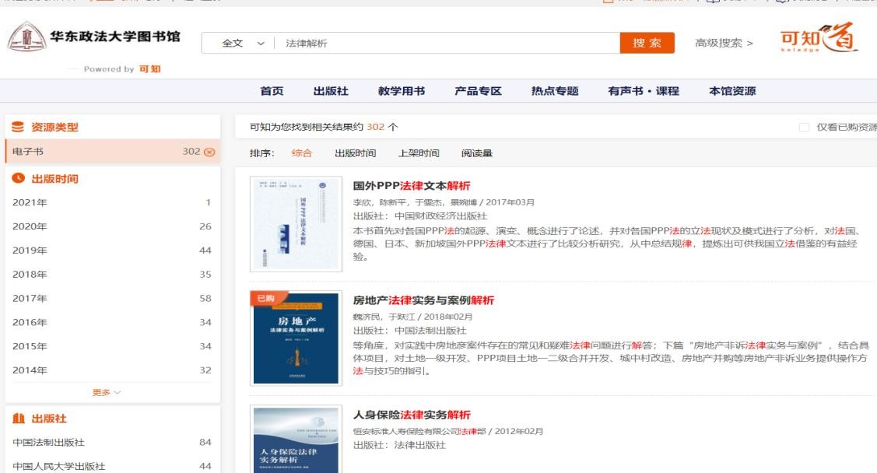
Task: Sort results by 出版时间
Action: pyautogui.click(x=355, y=153)
